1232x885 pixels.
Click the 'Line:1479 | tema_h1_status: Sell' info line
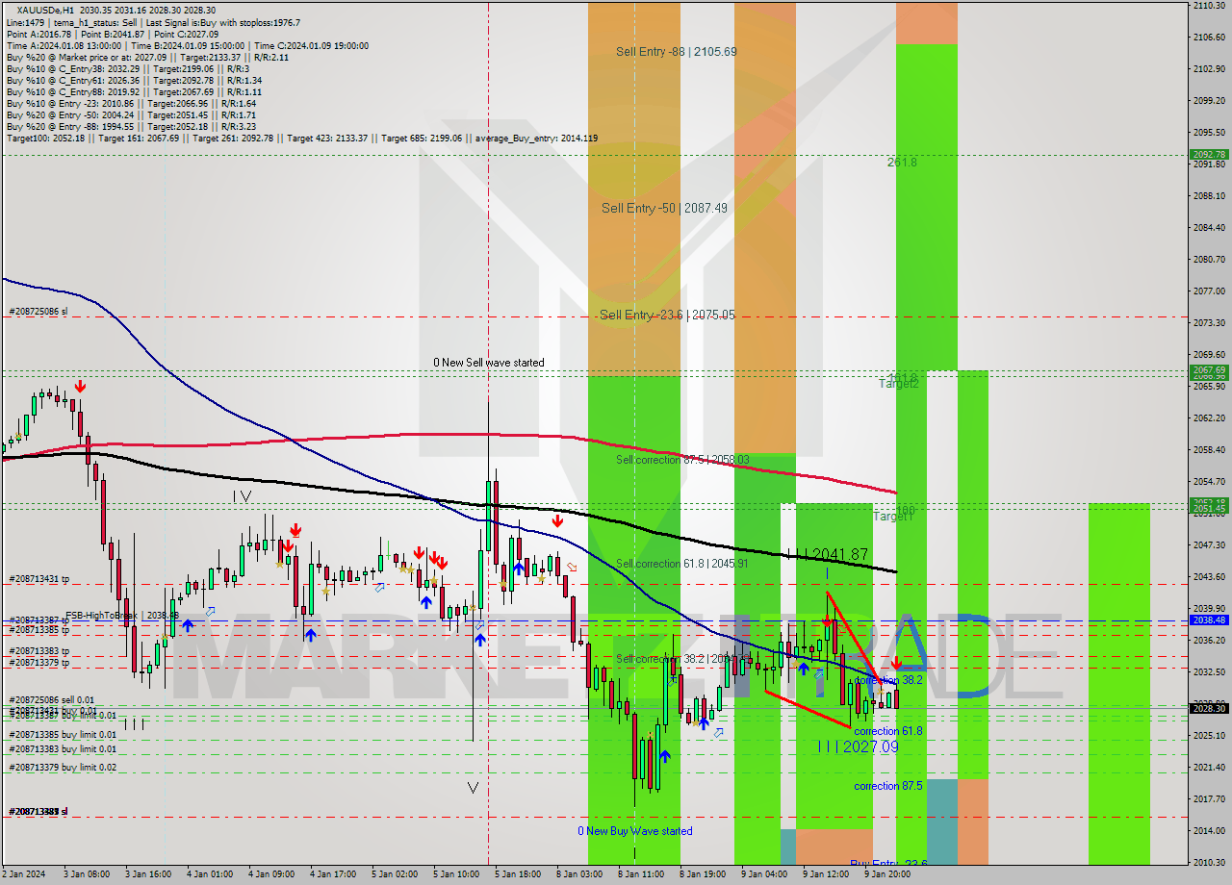[x=71, y=22]
